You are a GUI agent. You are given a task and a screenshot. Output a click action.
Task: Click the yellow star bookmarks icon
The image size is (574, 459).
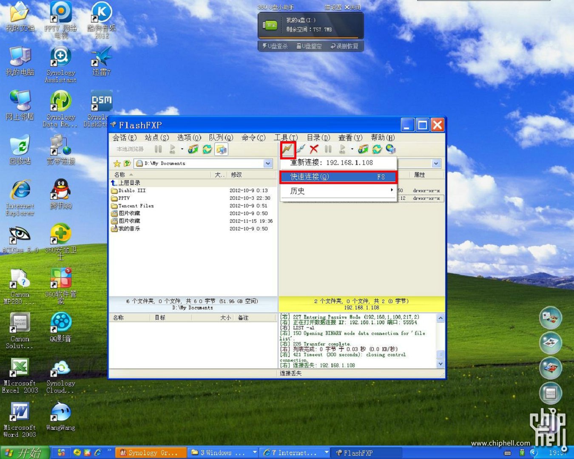[117, 164]
